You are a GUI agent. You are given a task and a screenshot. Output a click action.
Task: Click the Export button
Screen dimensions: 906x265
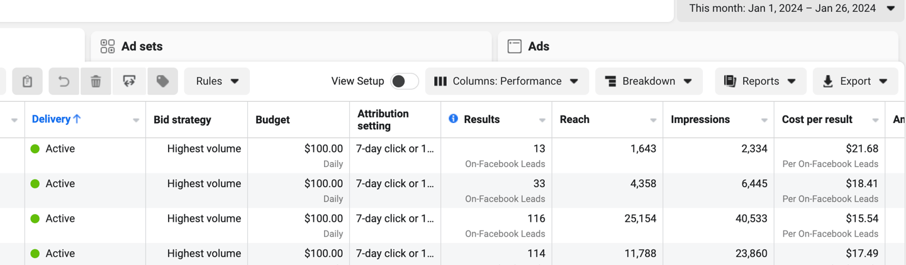pyautogui.click(x=855, y=82)
